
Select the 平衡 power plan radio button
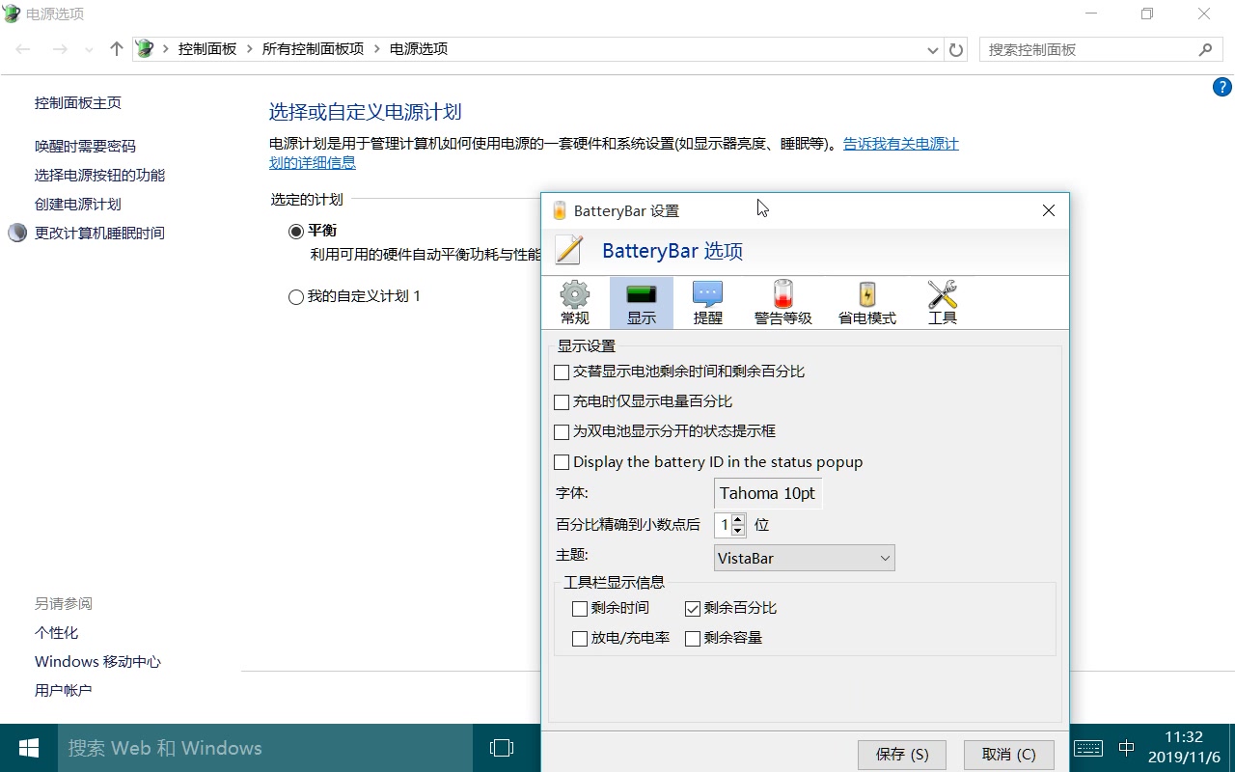(x=296, y=232)
